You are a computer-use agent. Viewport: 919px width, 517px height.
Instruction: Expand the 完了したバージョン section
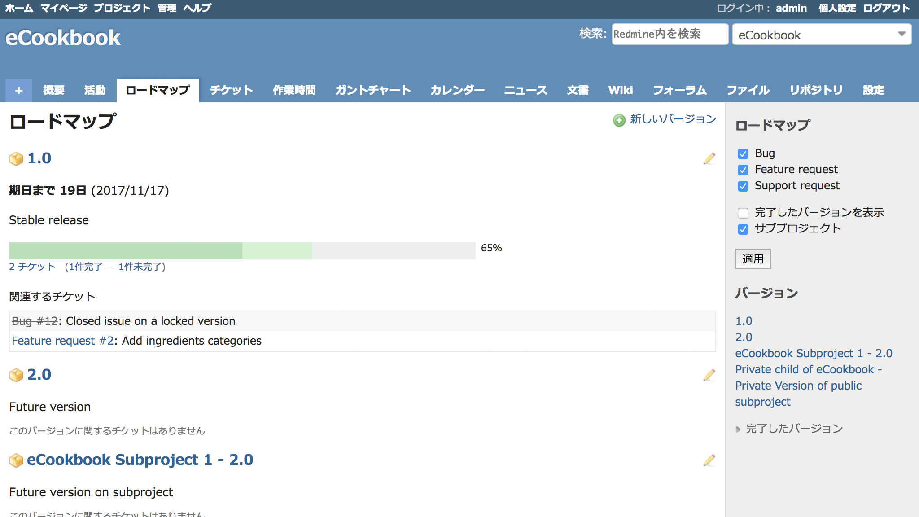click(789, 429)
